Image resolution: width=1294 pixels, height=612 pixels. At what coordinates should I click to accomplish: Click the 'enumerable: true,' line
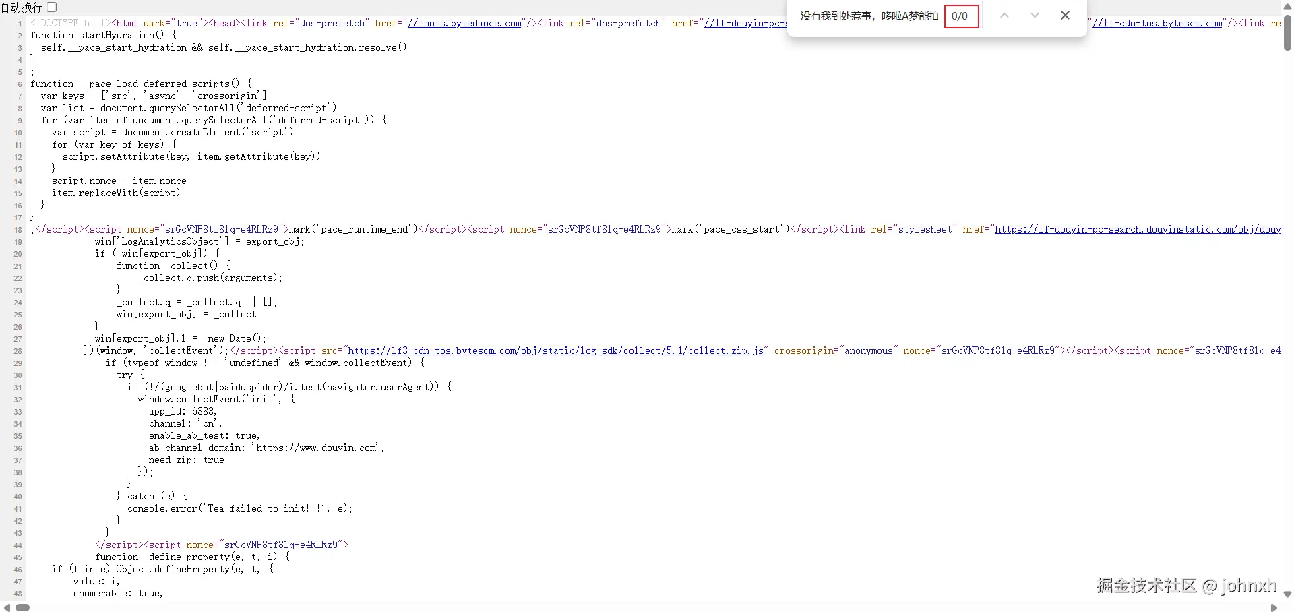118,593
